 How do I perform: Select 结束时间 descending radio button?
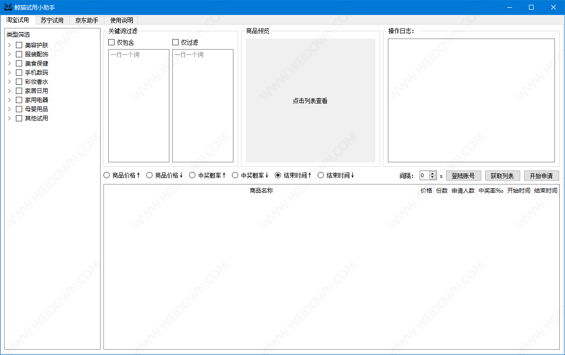(321, 175)
